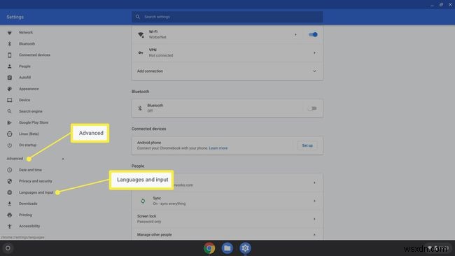Click the Printing printer icon

tap(10, 215)
